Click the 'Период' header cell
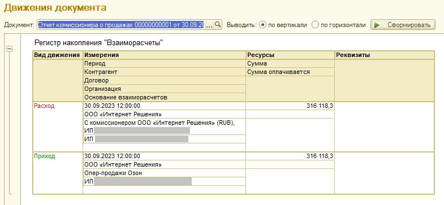This screenshot has width=444, height=205. [165, 64]
